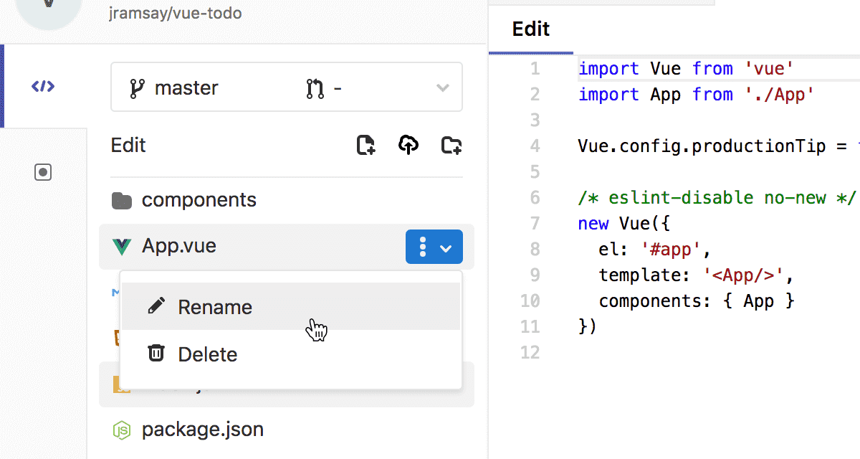860x459 pixels.
Task: Open the chevron dropdown next to the ellipsis button
Action: (445, 246)
